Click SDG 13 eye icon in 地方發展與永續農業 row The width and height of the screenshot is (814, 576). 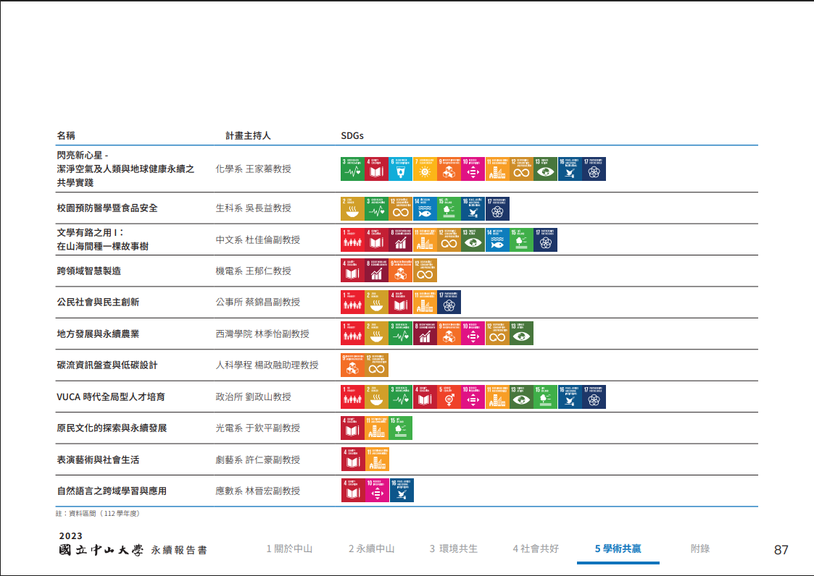(521, 334)
